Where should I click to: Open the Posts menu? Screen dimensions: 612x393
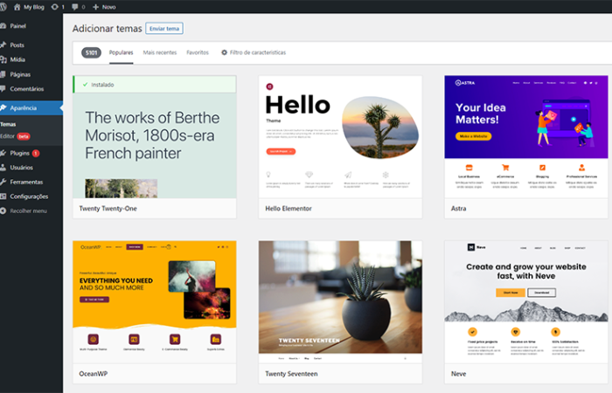[31, 45]
